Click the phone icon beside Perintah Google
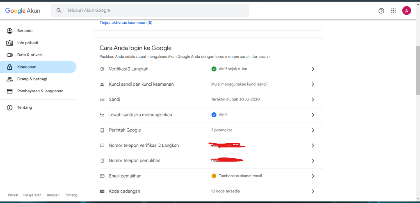This screenshot has width=420, height=203. 102,130
